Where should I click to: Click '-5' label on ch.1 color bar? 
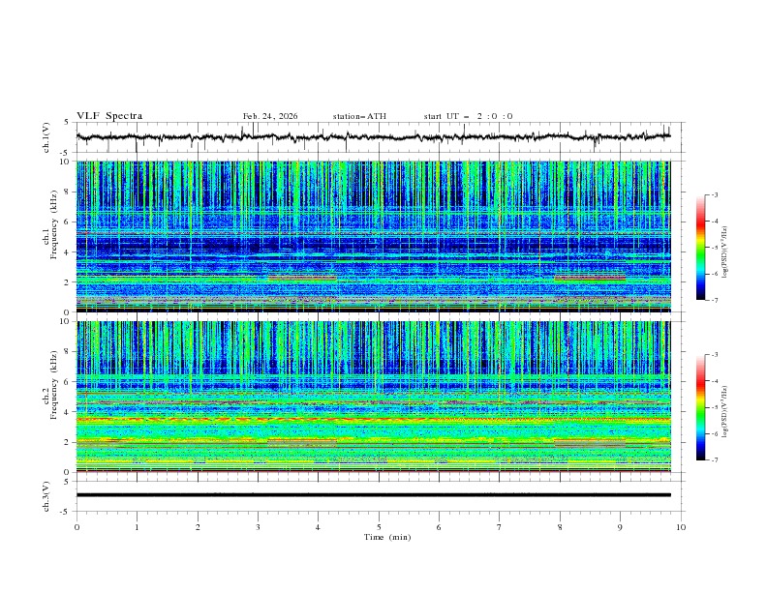tap(715, 248)
